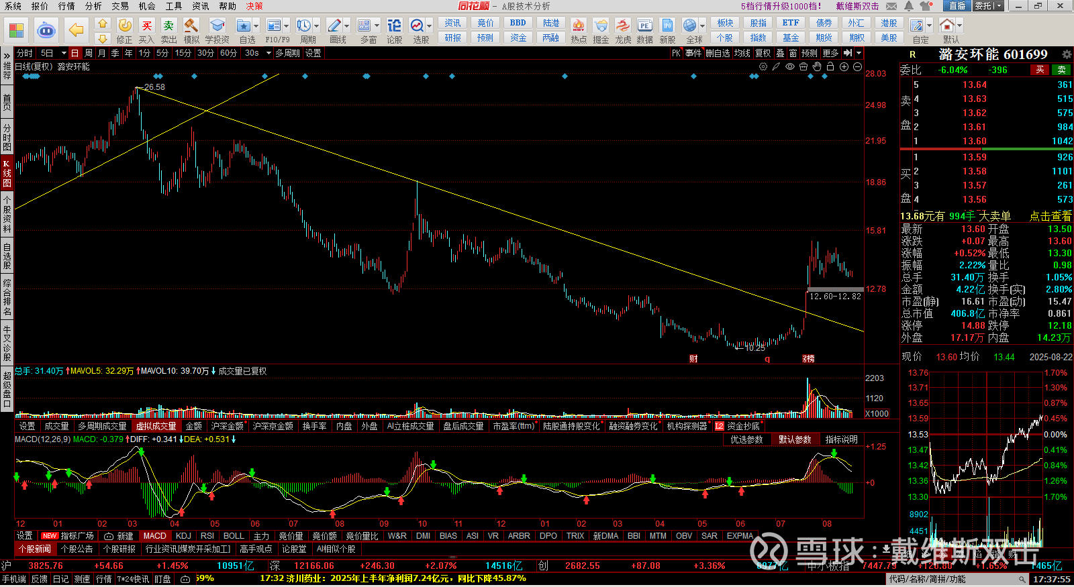This screenshot has width=1074, height=587.
Task: Expand the 画线 dropdown arrow
Action: pos(346,26)
